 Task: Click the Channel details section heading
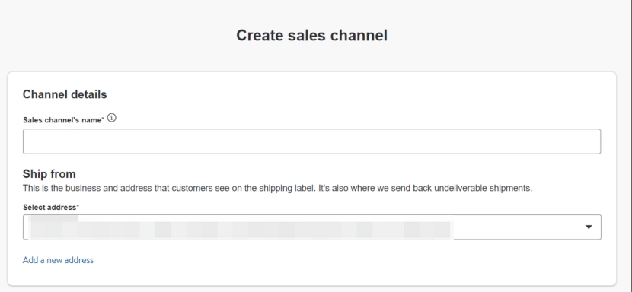tap(65, 94)
